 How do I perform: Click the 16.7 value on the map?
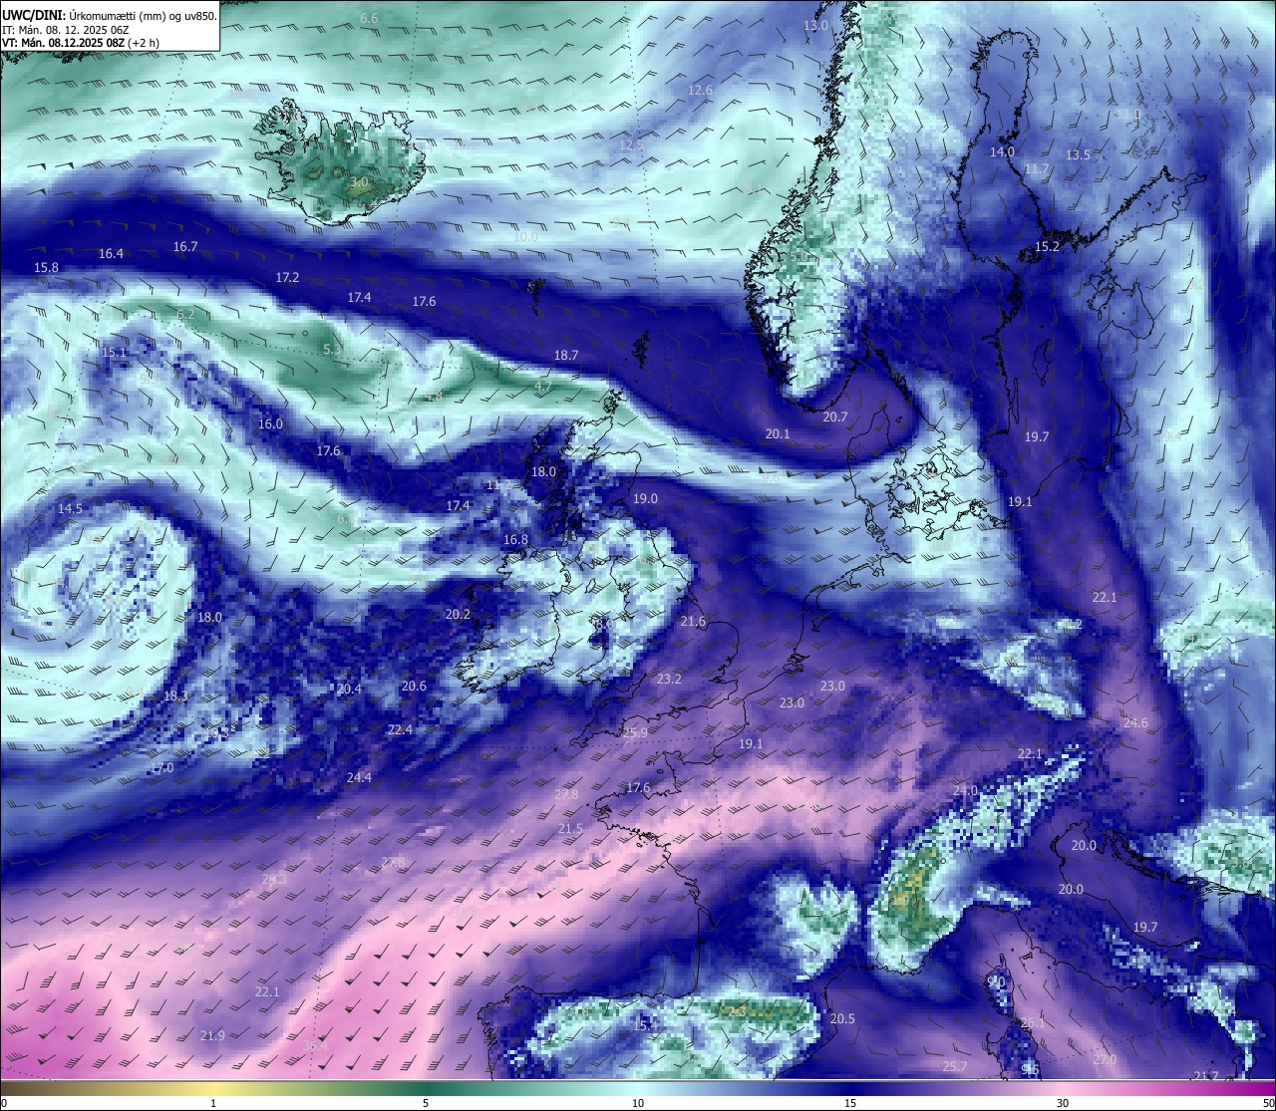(x=185, y=246)
